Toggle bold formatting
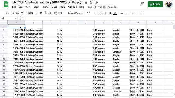The width and height of the screenshot is (175, 98). pos(100,13)
